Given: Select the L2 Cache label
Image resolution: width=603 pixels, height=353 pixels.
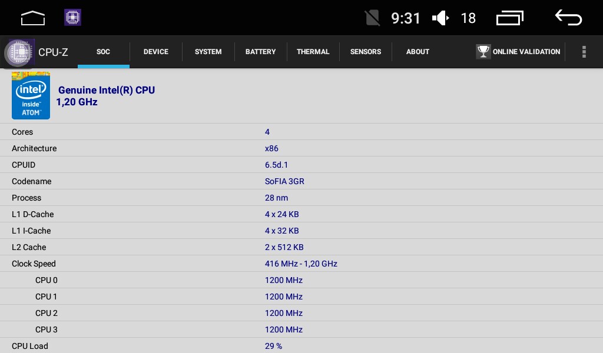Looking at the screenshot, I should pyautogui.click(x=29, y=247).
